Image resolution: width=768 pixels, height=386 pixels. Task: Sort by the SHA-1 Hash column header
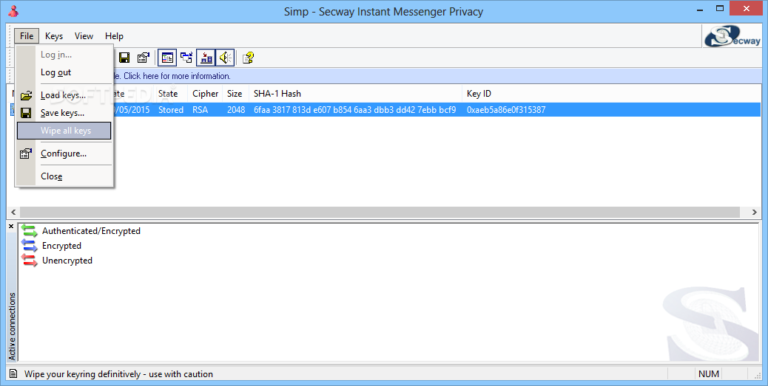(356, 93)
